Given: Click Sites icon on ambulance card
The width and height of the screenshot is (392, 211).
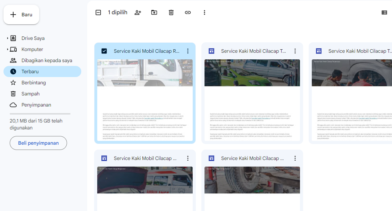Looking at the screenshot, I should tap(104, 158).
